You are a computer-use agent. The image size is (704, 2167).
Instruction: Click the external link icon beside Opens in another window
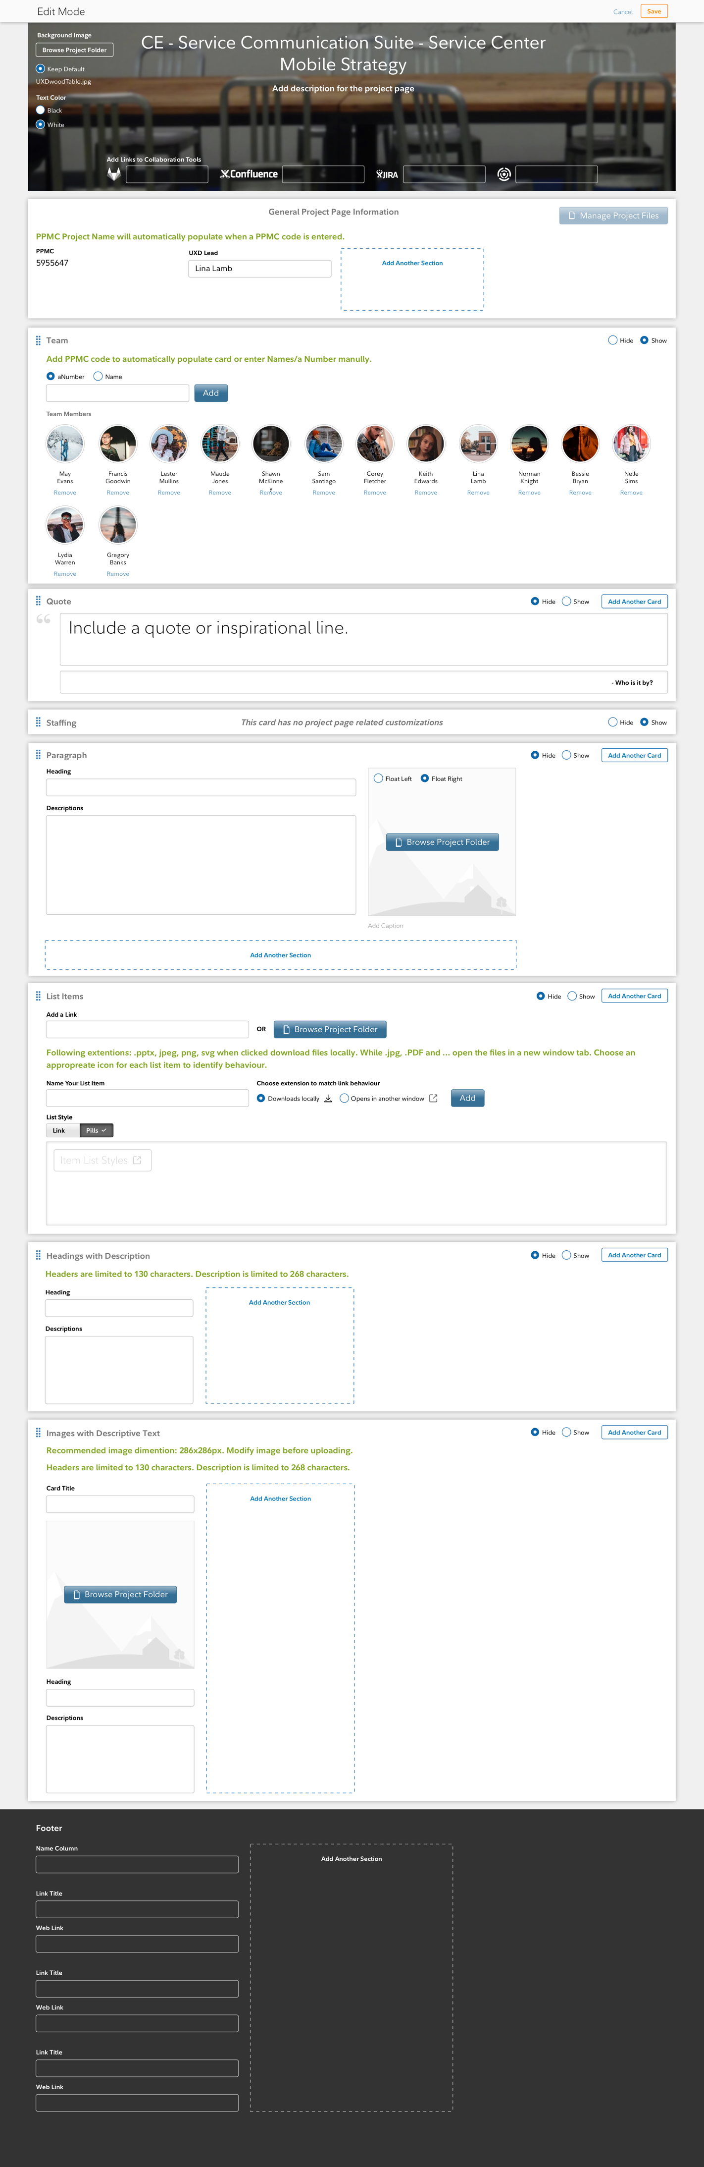coord(434,1099)
